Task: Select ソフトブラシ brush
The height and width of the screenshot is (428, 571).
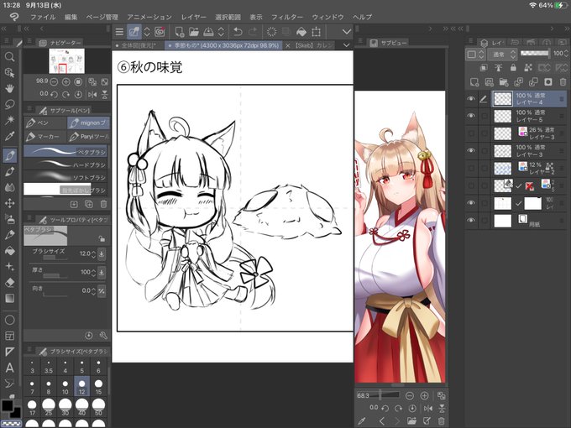Action: (x=65, y=178)
